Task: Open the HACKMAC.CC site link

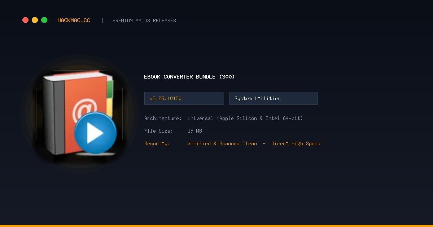Action: coord(74,21)
